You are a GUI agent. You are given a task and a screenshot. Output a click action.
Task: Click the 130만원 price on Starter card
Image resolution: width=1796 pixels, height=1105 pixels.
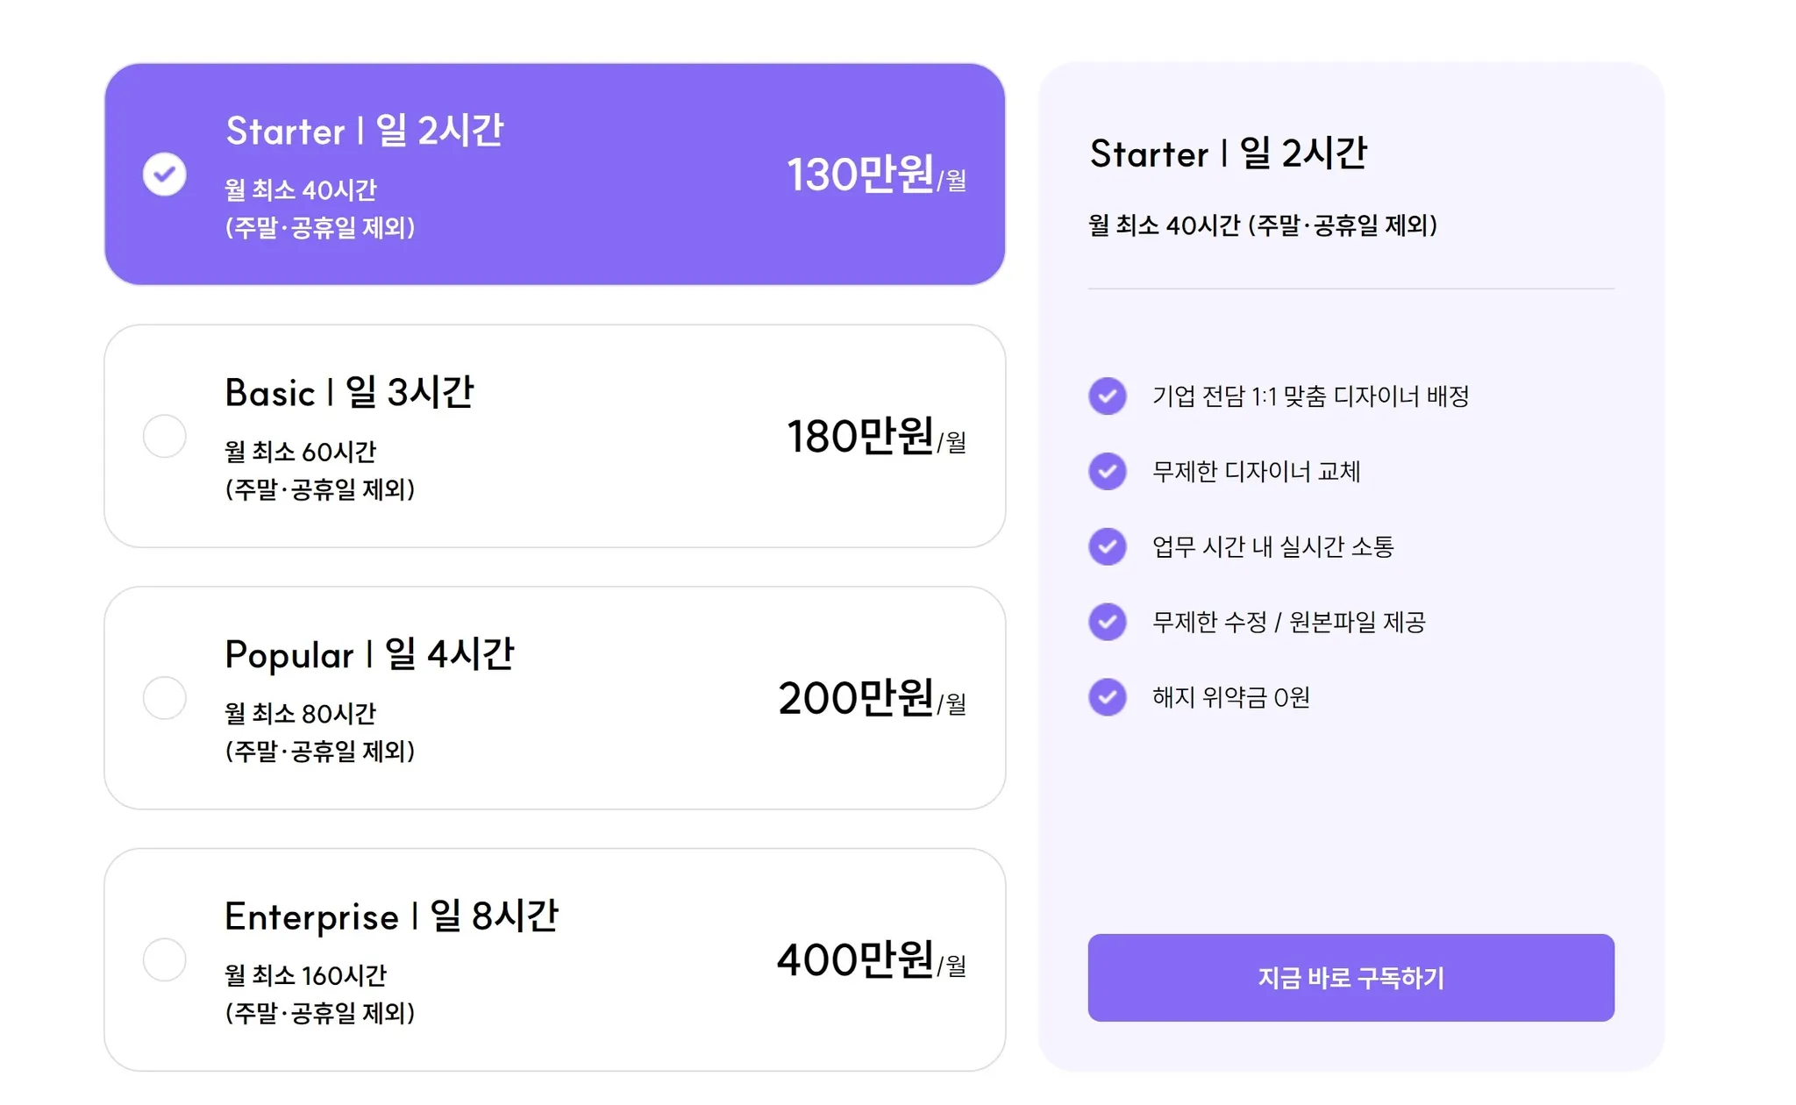point(859,174)
